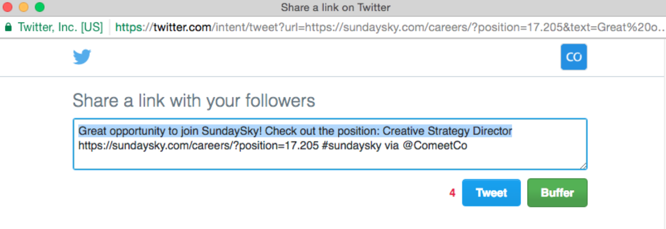
Task: Click the words Creative Strategy Director
Action: click(x=447, y=131)
